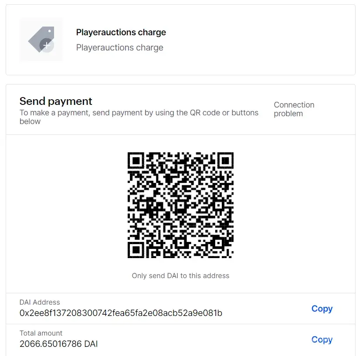This screenshot has width=356, height=356.
Task: Select the 0x2ee8f wallet address text
Action: [x=121, y=313]
